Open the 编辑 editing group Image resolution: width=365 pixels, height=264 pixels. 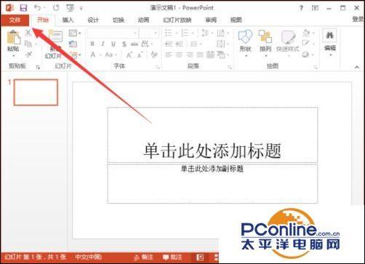tap(330, 43)
